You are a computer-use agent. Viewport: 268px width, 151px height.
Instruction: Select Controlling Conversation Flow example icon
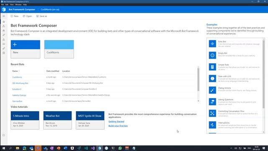point(212,113)
